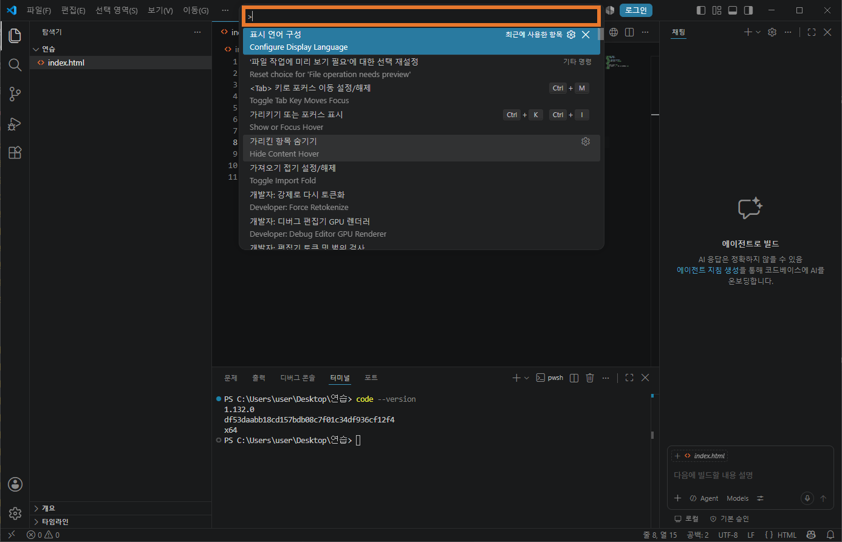Open the Extensions view icon
Viewport: 842px width, 542px height.
(x=15, y=153)
